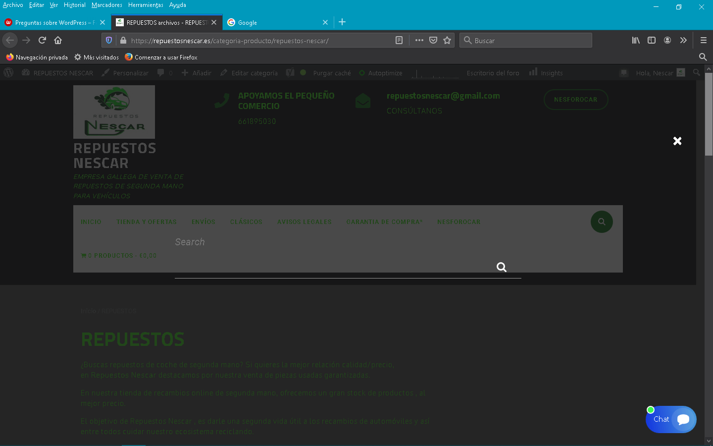Viewport: 713px width, 446px height.
Task: Click browser Buscar search box
Action: point(526,40)
